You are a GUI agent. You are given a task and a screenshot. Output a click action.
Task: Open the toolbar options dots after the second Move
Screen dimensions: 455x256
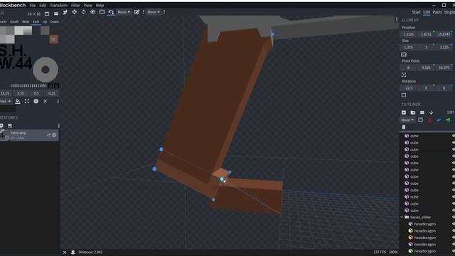164,12
